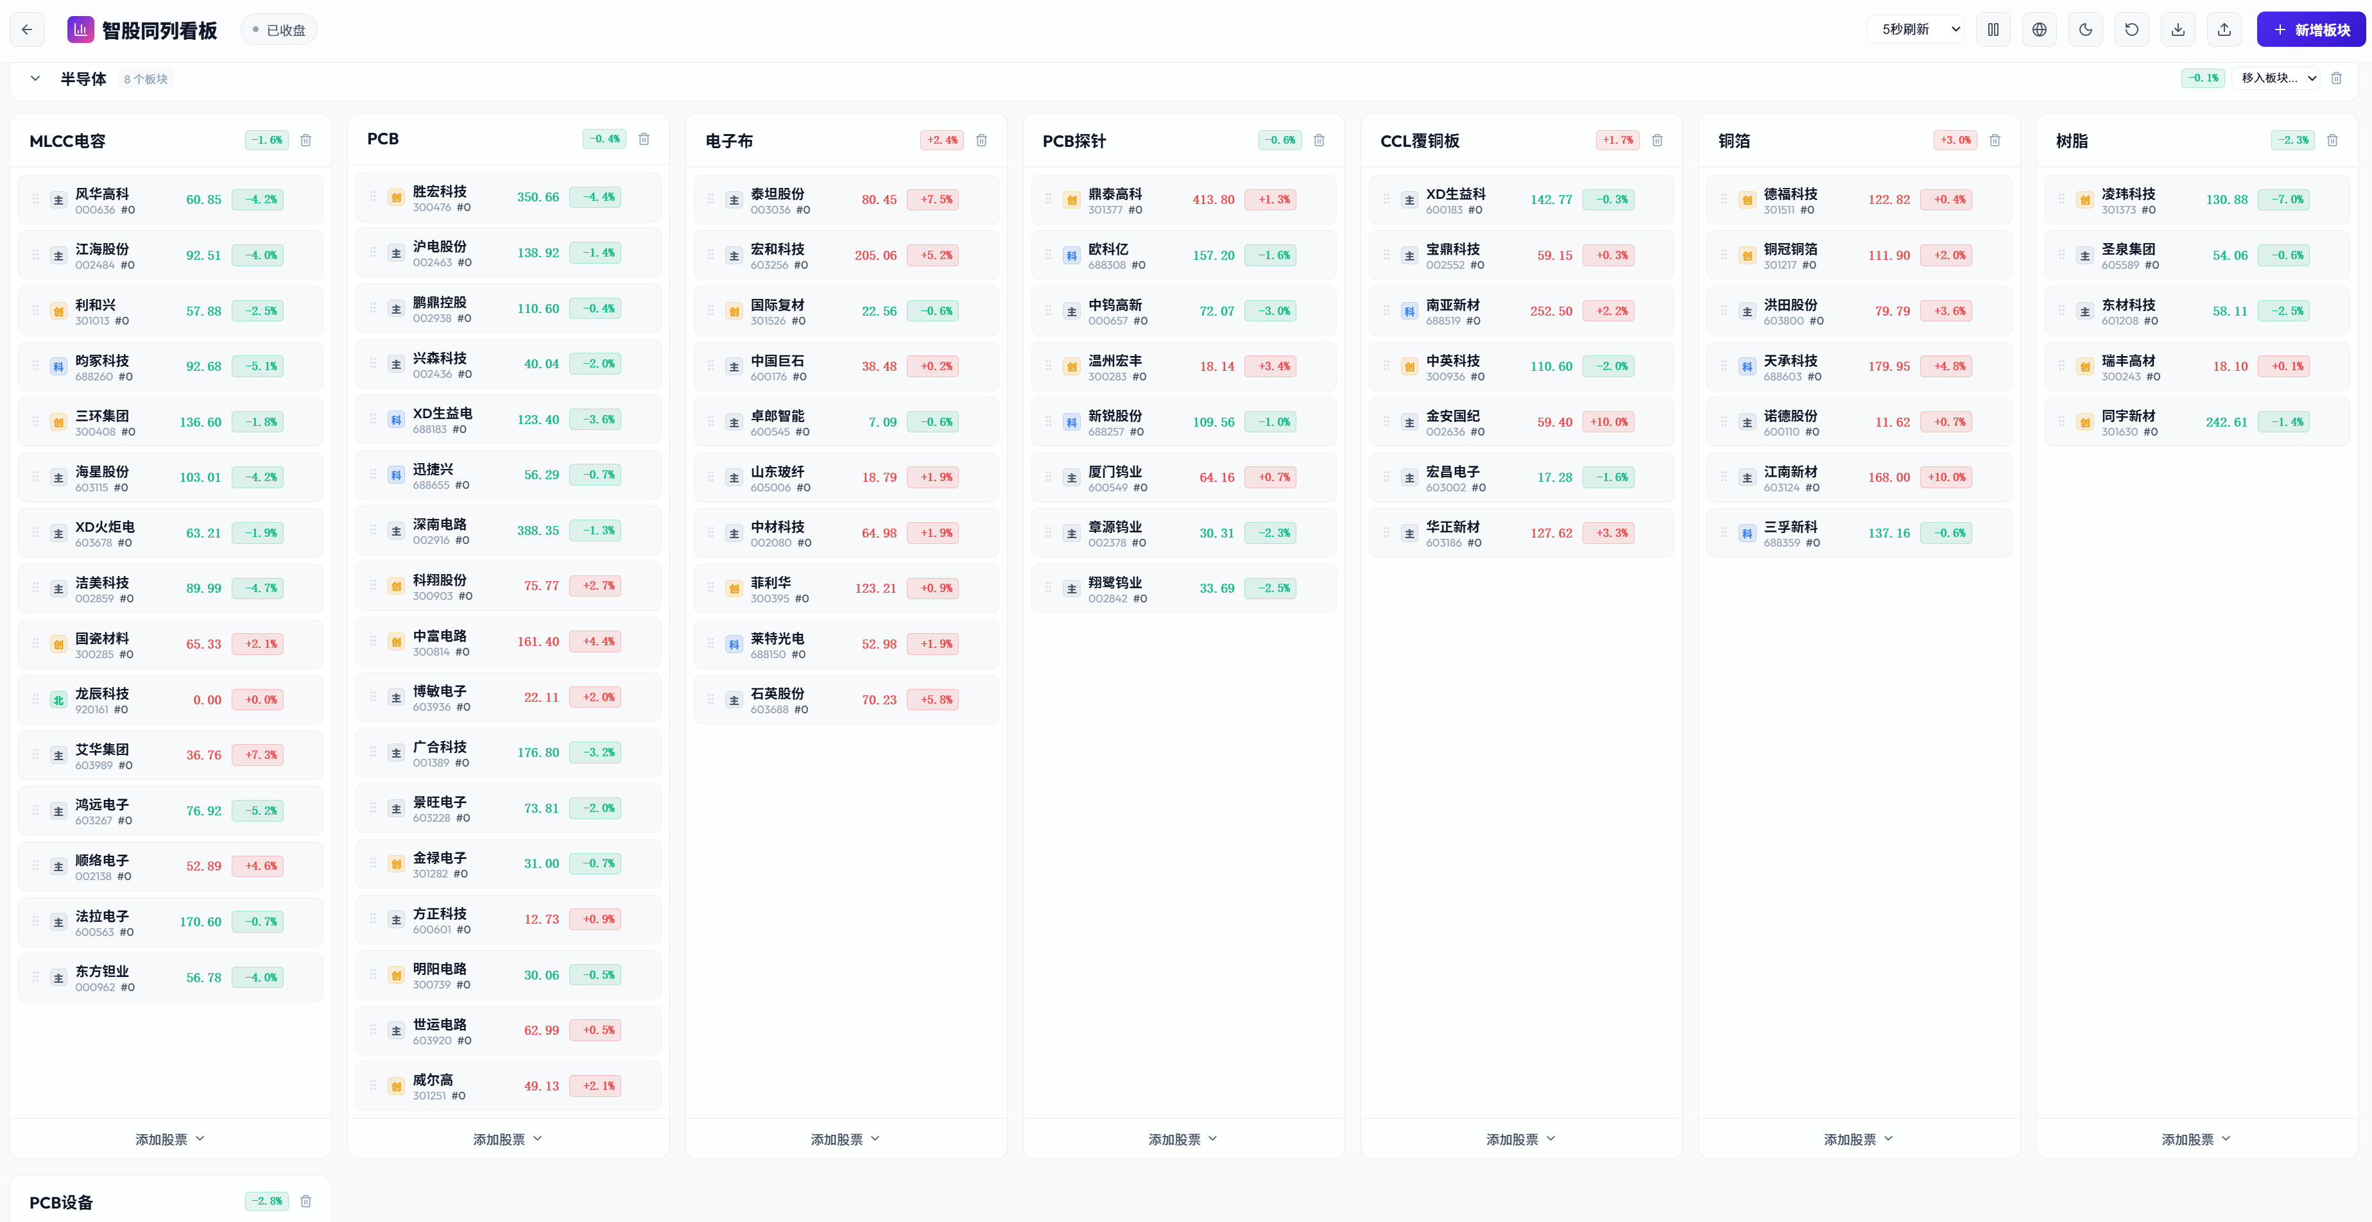Click the drag handle next to 泰坦股份
The width and height of the screenshot is (2372, 1222).
[711, 199]
